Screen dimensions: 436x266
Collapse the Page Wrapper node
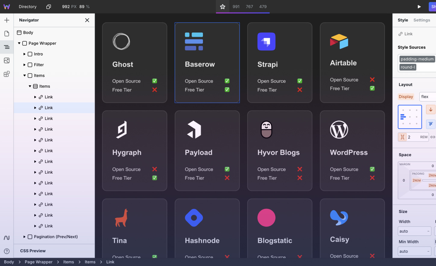(19, 43)
